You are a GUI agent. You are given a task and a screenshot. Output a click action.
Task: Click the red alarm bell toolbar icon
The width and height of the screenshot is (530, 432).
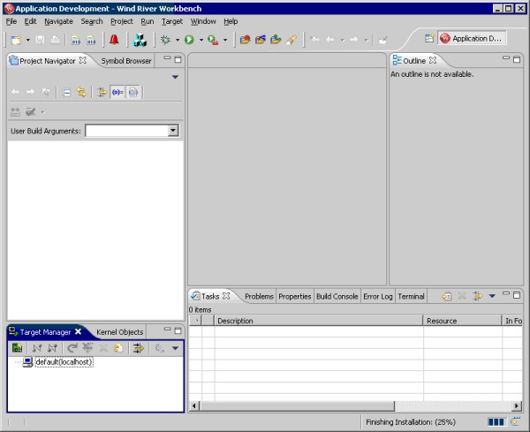114,40
